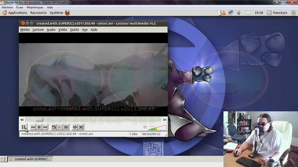Open the Raccourcis panel menu
Viewport: 298px width, 167px height.
click(38, 13)
